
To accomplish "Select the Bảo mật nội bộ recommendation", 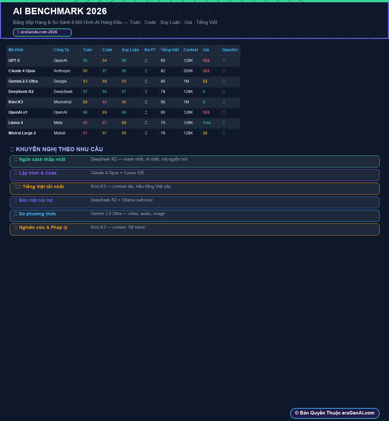I will (x=194, y=202).
